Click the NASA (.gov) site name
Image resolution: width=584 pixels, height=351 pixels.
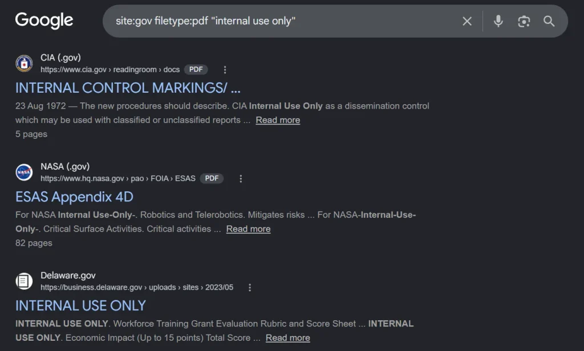(65, 167)
